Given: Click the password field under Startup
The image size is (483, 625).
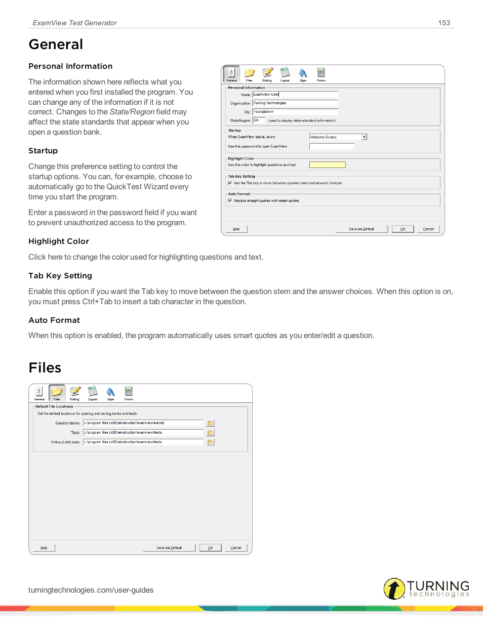Looking at the screenshot, I should tap(332, 147).
